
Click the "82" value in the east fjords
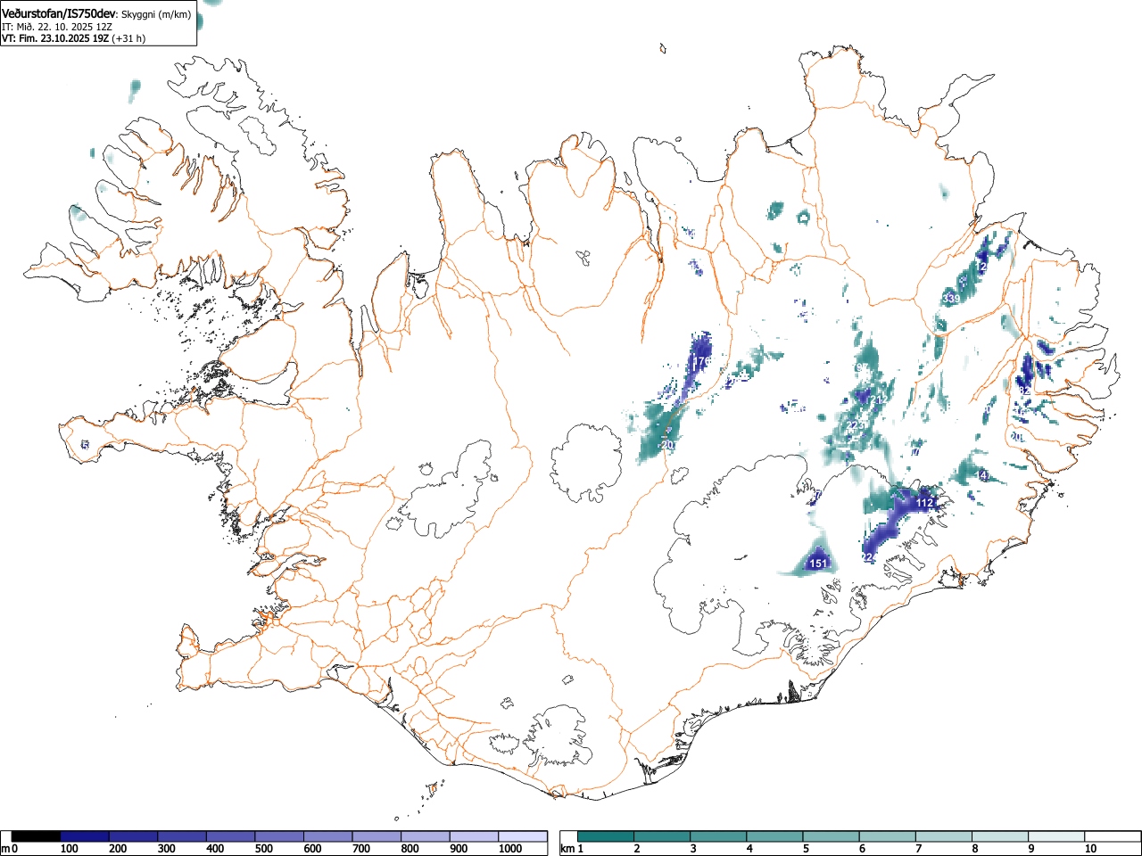click(1024, 391)
